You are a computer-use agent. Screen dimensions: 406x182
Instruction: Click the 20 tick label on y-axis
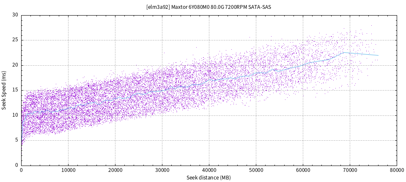coord(15,65)
